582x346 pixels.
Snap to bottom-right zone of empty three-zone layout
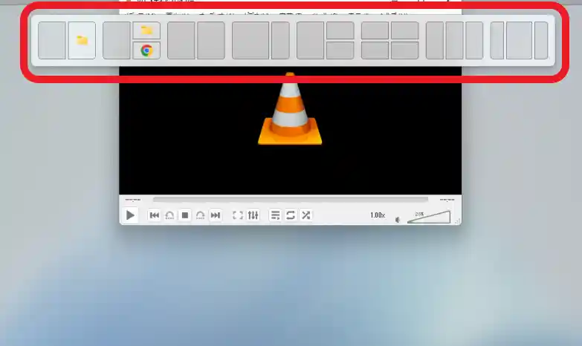click(x=340, y=50)
